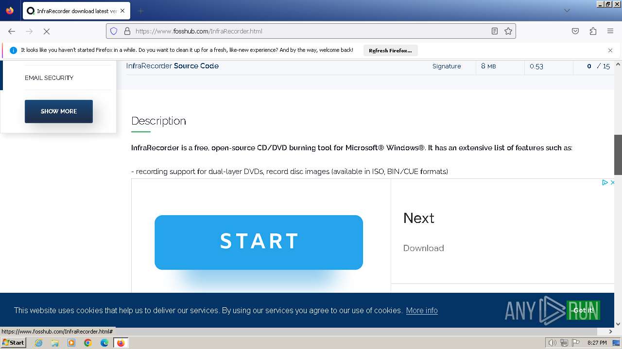The width and height of the screenshot is (622, 349).
Task: Dismiss the Firefox notification bar
Action: [x=610, y=50]
